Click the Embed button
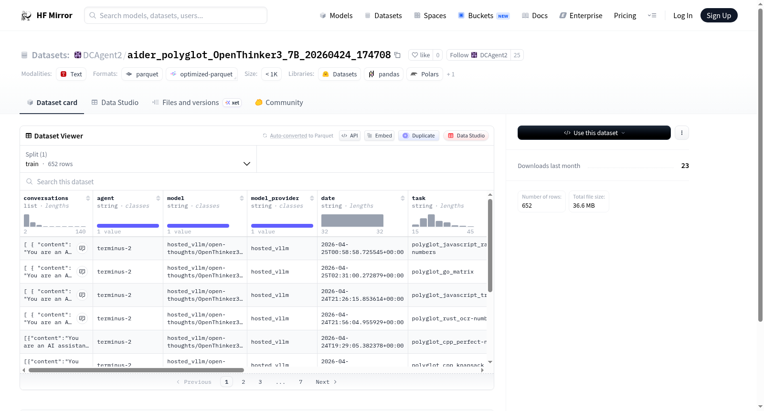The image size is (764, 411). [x=380, y=136]
